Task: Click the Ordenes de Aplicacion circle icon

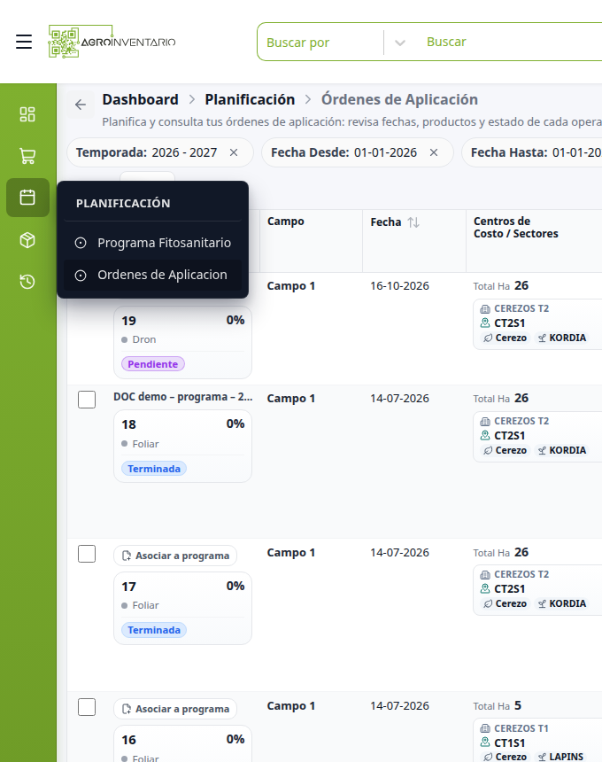Action: pyautogui.click(x=81, y=275)
